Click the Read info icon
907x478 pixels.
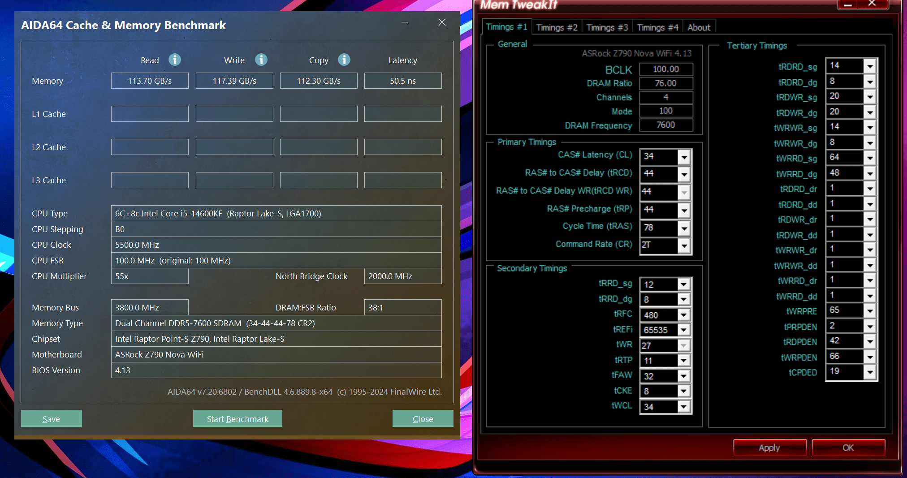coord(175,60)
